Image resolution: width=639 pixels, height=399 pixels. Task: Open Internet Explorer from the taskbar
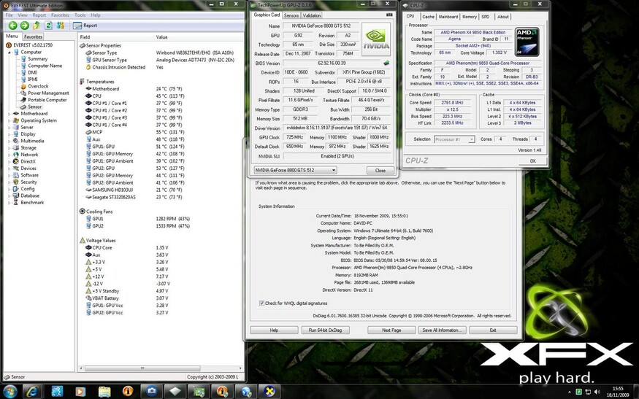pyautogui.click(x=33, y=391)
